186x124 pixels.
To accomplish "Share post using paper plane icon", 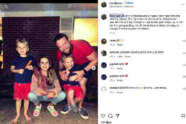I will tap(117, 116).
